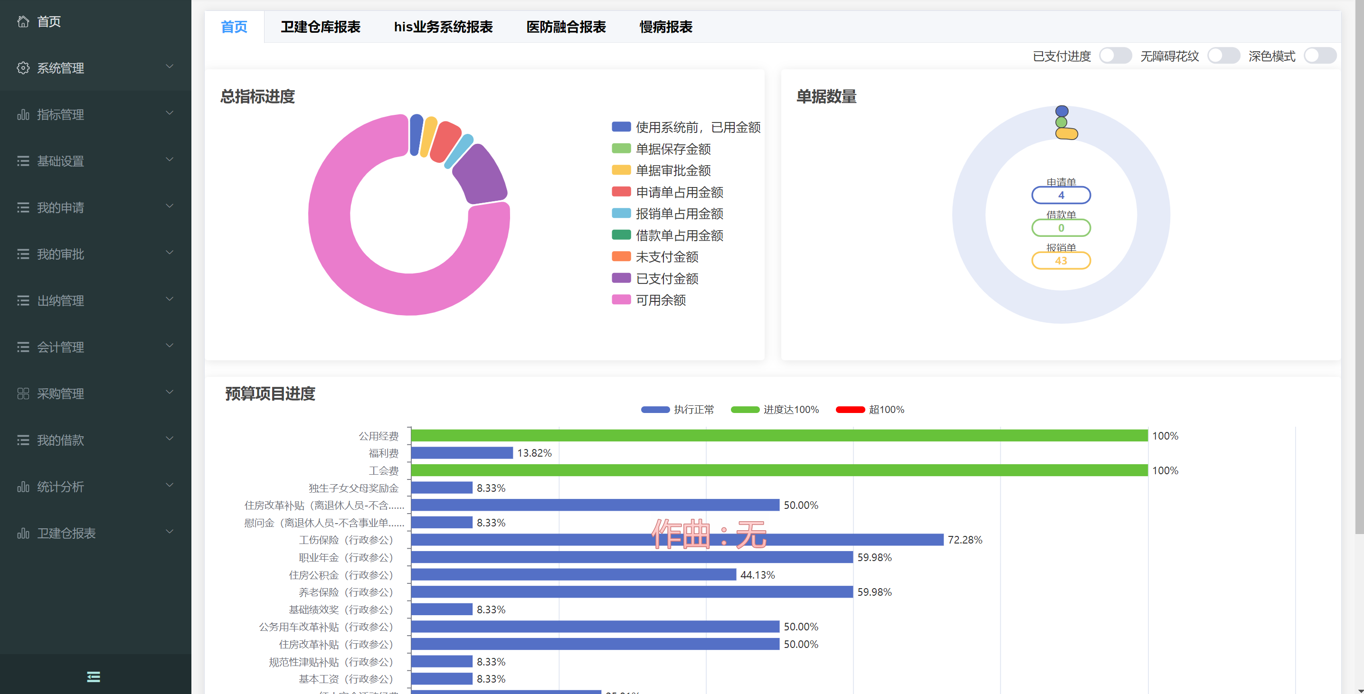Click the 养老保险（行政参公） axis label
Image resolution: width=1364 pixels, height=694 pixels.
click(349, 592)
